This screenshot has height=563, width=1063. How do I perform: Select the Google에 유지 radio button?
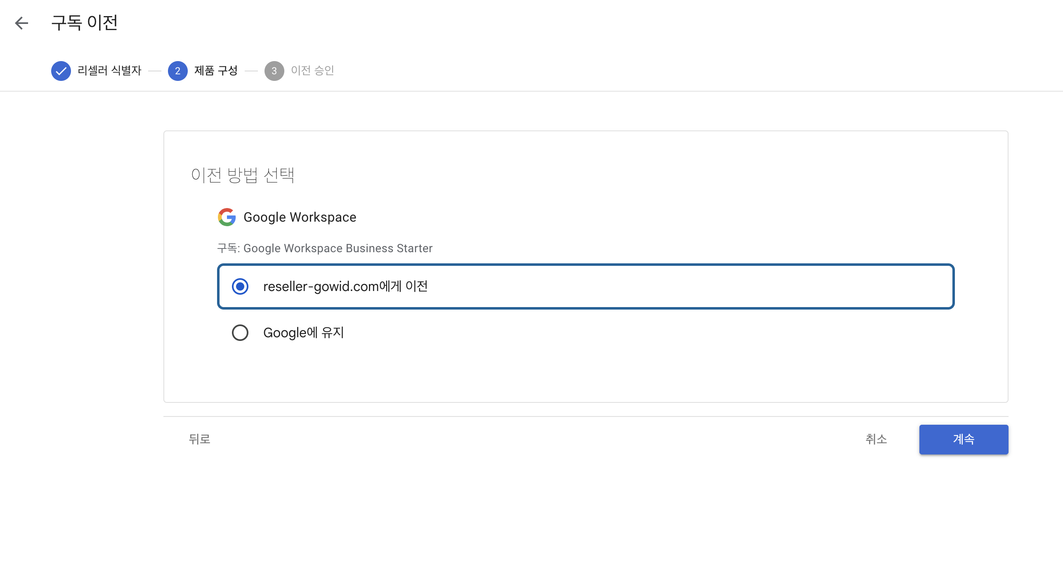click(240, 333)
